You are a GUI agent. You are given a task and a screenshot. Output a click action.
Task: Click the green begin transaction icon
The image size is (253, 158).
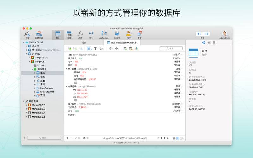pyautogui.click(x=70, y=49)
